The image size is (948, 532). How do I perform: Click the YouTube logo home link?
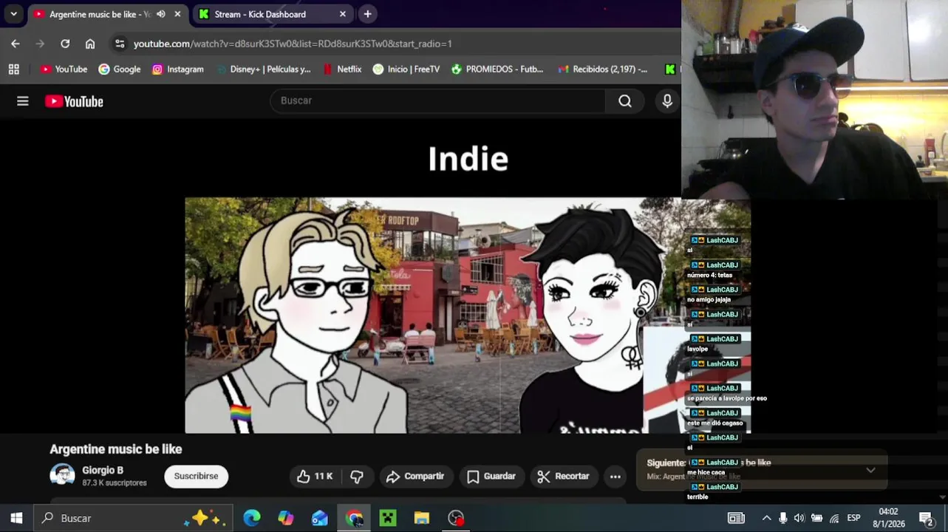tap(74, 101)
